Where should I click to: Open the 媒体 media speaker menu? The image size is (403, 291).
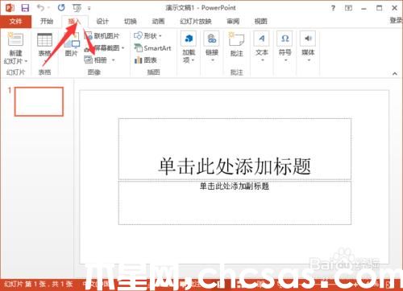[308, 47]
